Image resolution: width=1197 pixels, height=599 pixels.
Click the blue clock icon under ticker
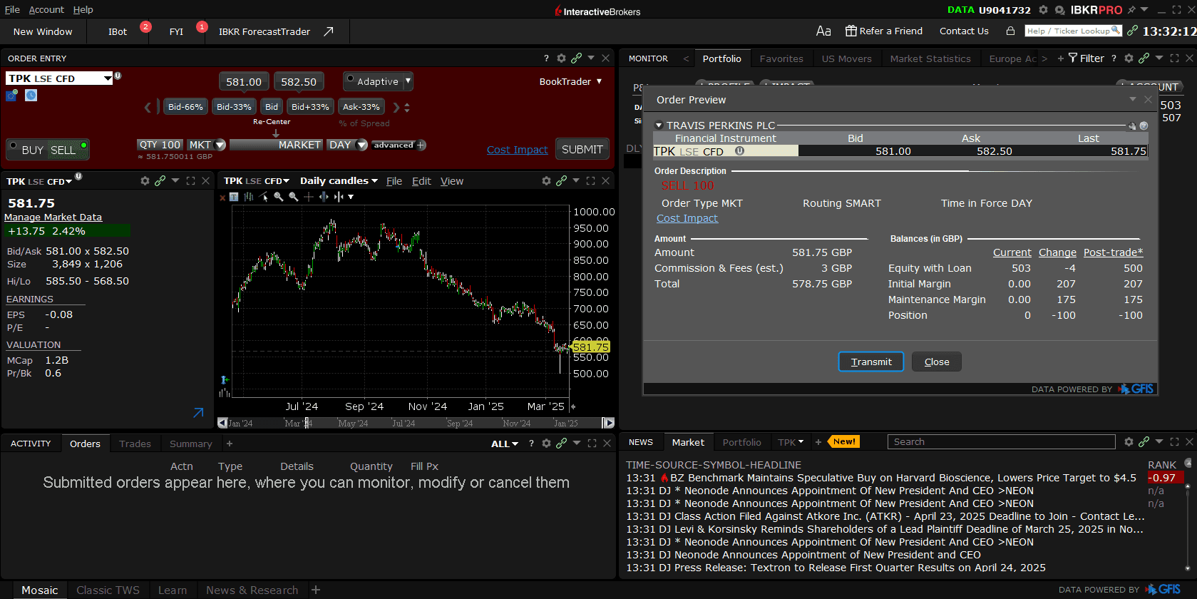31,96
